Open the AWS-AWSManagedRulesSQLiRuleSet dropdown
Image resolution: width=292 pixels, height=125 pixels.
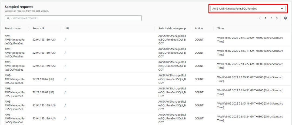(247, 9)
